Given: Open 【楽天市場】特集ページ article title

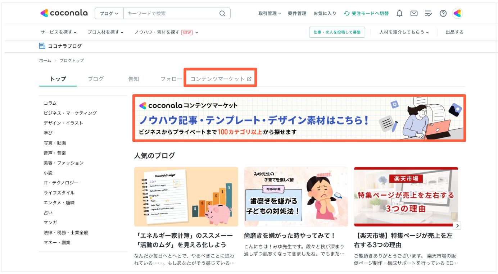Looking at the screenshot, I should point(403,240).
